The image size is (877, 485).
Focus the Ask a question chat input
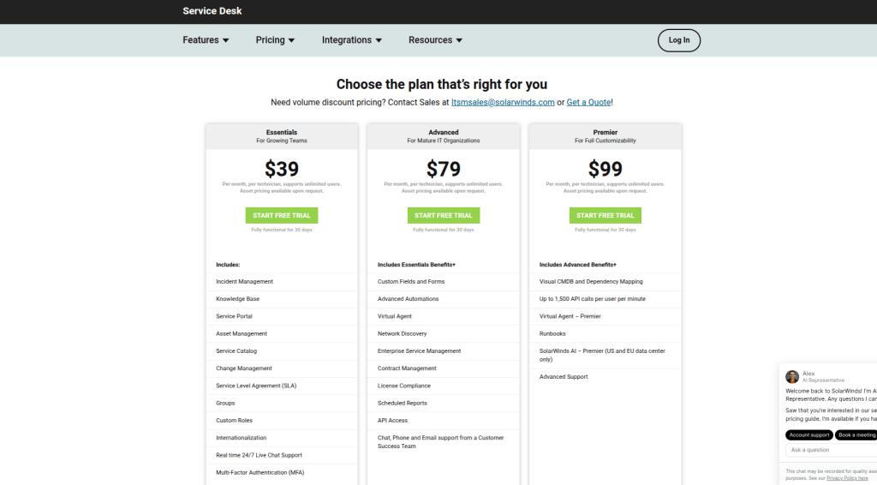(831, 451)
